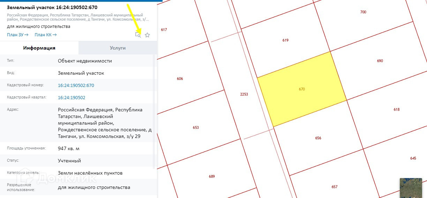
Task: Select parcel 690 on the map
Action: [380, 61]
